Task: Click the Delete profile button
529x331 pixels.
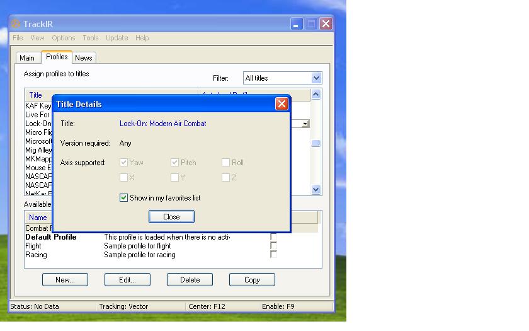Action: click(x=190, y=280)
